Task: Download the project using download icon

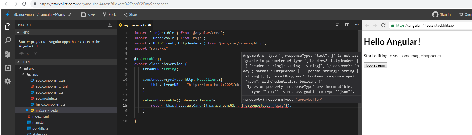Action: [110, 25]
